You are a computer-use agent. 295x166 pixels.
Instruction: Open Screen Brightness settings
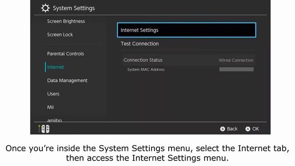[x=66, y=22]
